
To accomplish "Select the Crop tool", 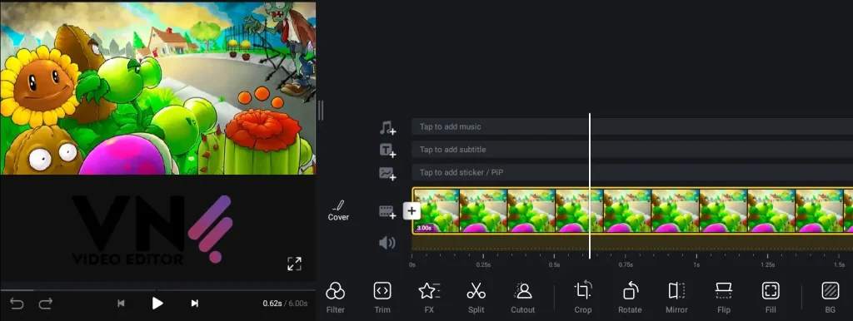I will (x=582, y=297).
